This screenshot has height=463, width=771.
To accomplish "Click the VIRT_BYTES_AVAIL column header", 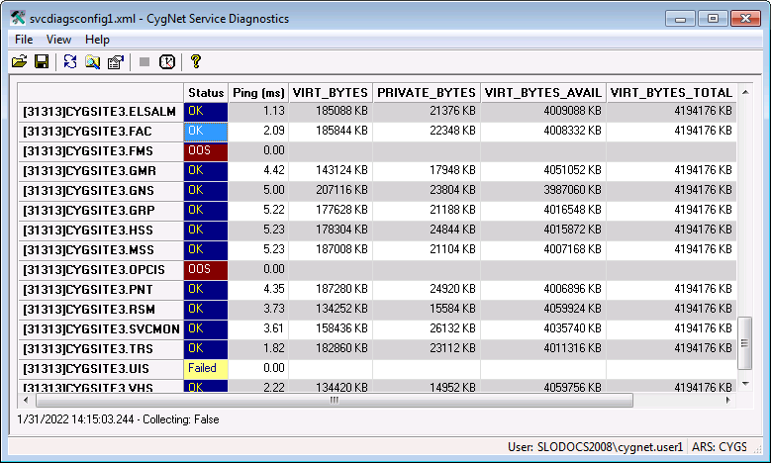I will [542, 93].
